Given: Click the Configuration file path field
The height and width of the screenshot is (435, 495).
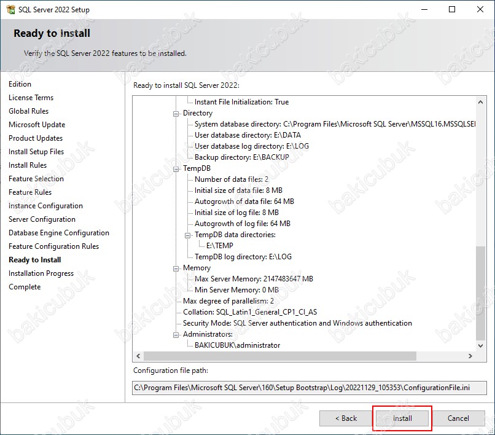Looking at the screenshot, I should pyautogui.click(x=310, y=388).
